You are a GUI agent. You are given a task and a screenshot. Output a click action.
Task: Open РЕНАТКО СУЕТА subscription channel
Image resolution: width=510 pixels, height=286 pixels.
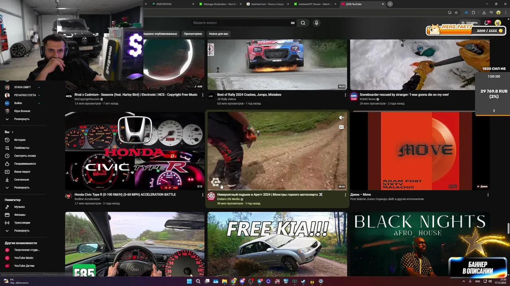coord(25,95)
